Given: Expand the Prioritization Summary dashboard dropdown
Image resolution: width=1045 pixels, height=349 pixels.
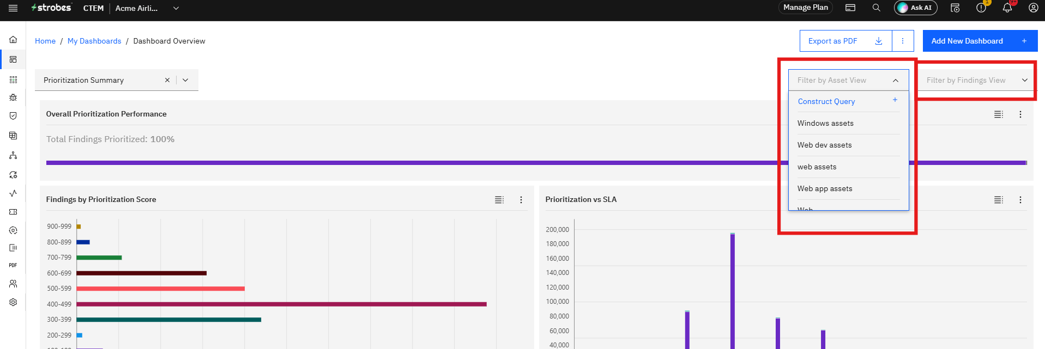Looking at the screenshot, I should coord(185,80).
